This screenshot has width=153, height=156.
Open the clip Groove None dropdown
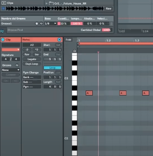[10, 70]
